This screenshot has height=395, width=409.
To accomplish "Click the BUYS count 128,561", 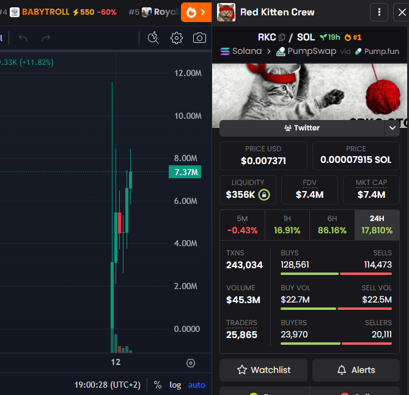I will 295,265.
